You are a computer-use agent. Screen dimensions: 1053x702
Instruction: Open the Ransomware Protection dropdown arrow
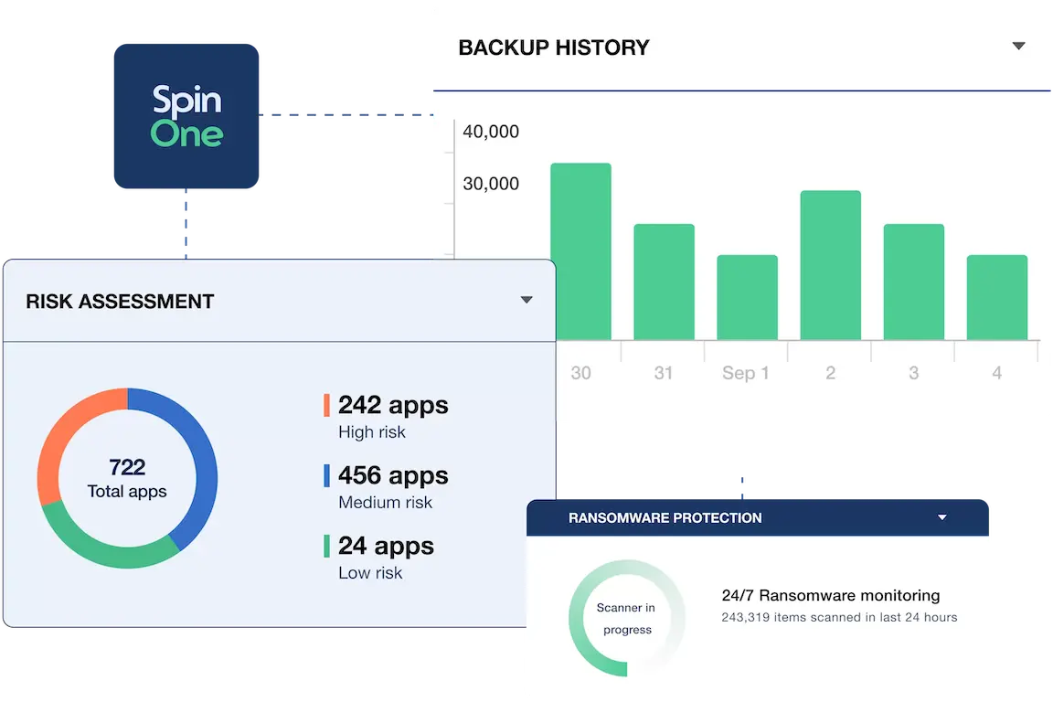tap(942, 517)
